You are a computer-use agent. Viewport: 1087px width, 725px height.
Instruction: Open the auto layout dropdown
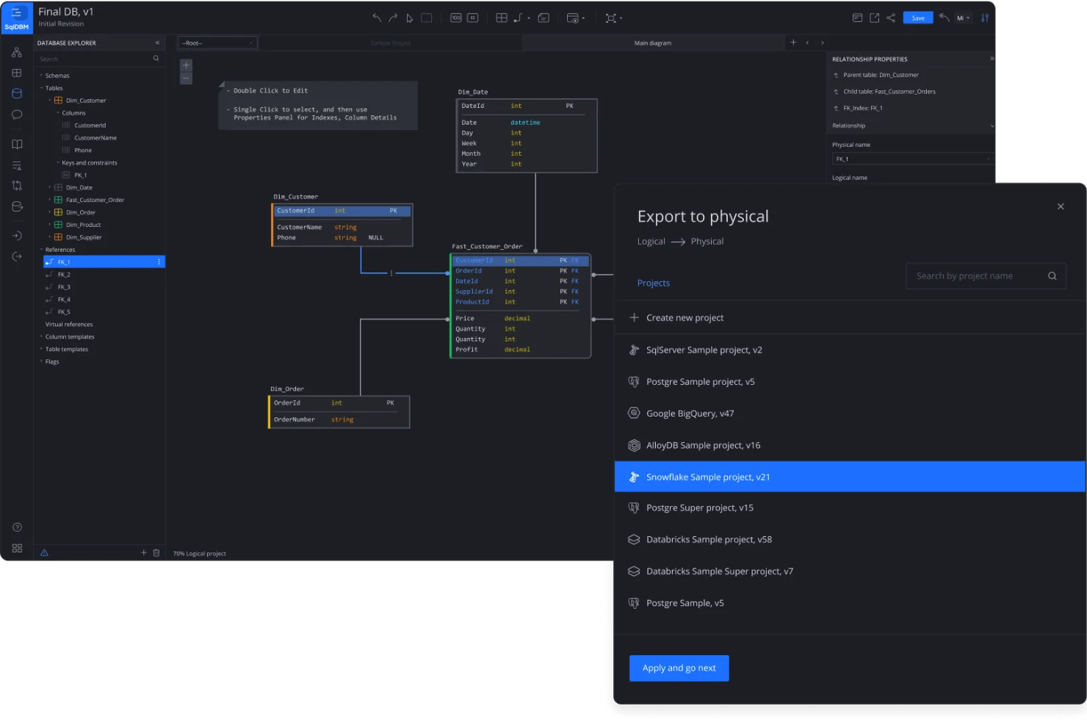613,18
